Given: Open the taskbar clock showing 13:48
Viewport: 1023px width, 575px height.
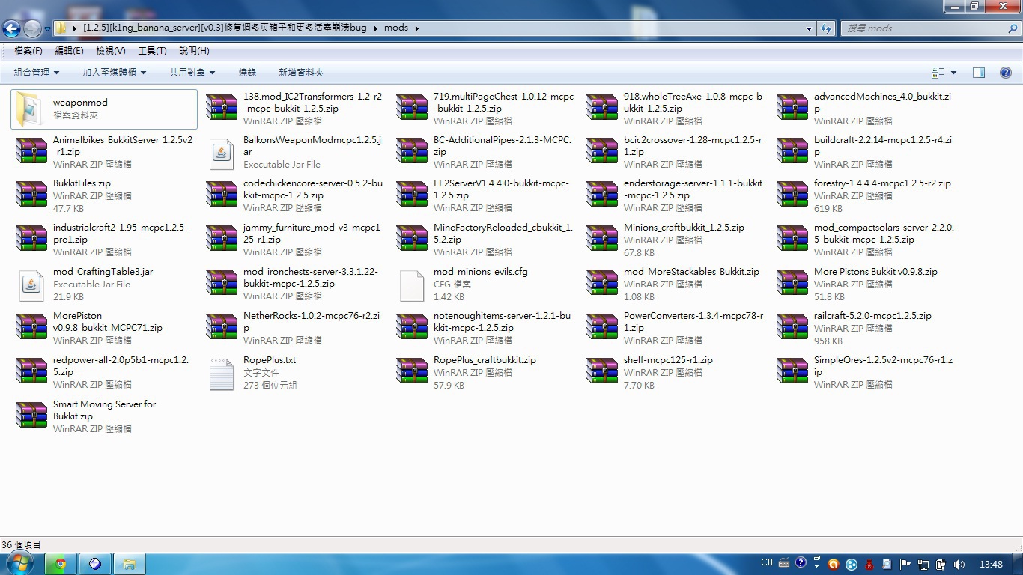Looking at the screenshot, I should coord(991,564).
